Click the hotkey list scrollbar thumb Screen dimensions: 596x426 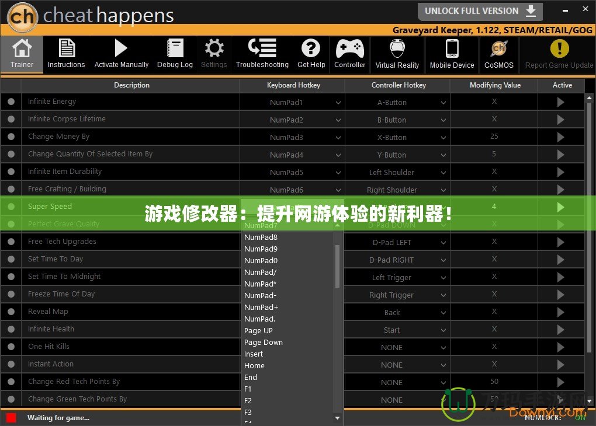coord(337,266)
